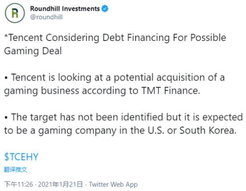Click the 'Gaming Deal' headline line

33,51
